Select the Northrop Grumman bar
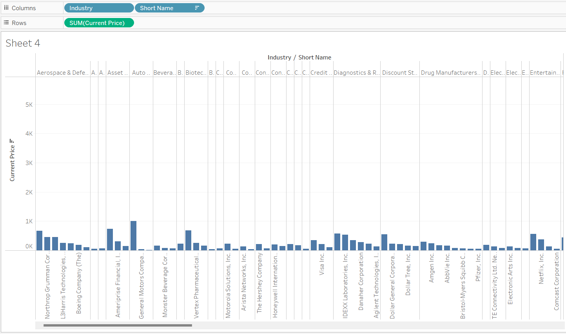The image size is (566, 334). pyautogui.click(x=39, y=241)
